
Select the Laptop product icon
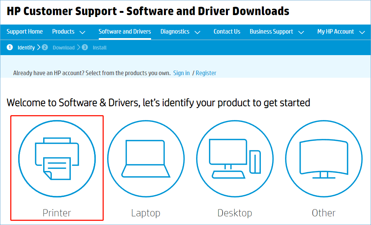146,159
